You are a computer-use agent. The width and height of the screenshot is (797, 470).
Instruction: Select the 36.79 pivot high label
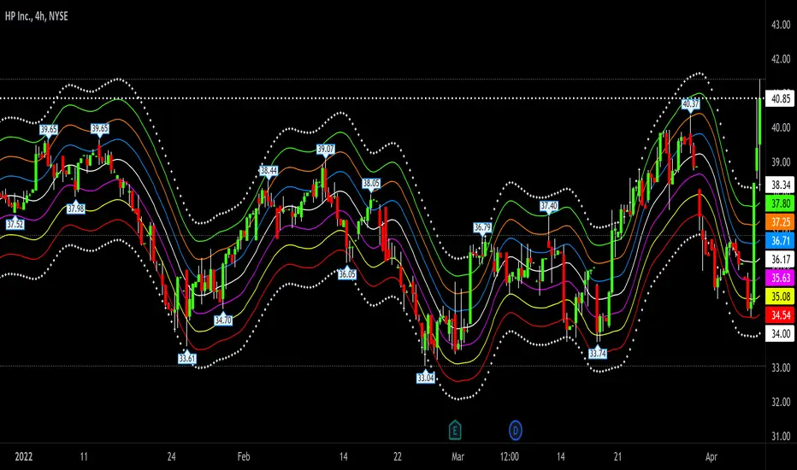(x=482, y=227)
